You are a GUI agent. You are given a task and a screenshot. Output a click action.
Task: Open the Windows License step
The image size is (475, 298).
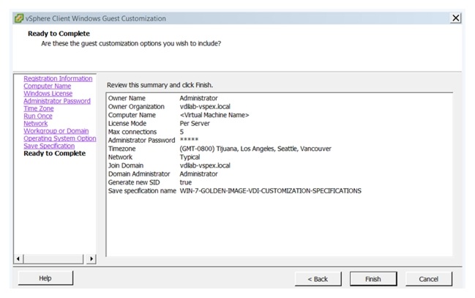pyautogui.click(x=48, y=94)
